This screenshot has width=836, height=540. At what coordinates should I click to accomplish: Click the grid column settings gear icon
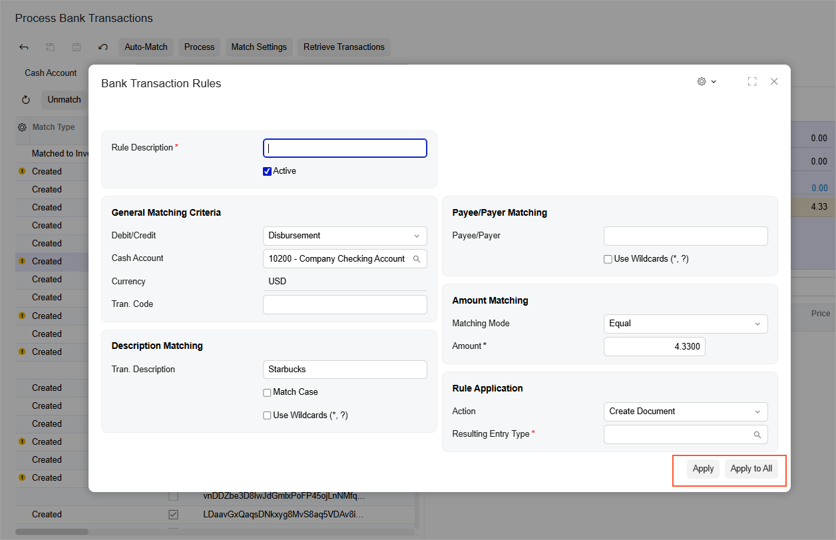(22, 127)
